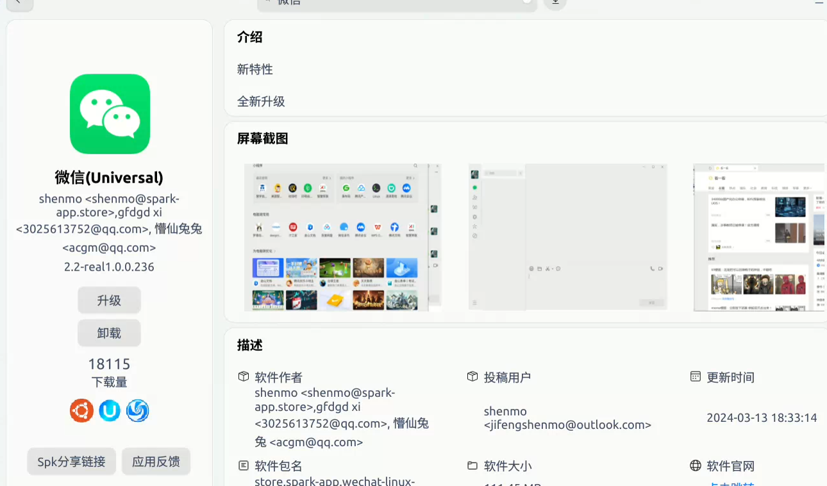Click the 投稿用户 label

click(508, 377)
